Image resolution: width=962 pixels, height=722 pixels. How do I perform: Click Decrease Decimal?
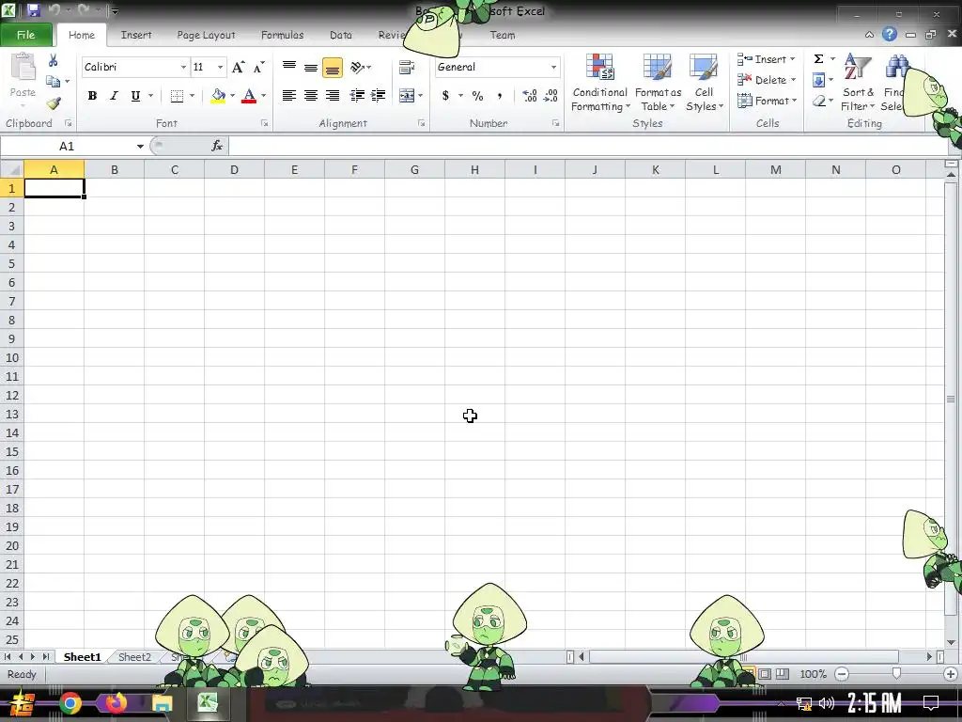(x=551, y=95)
